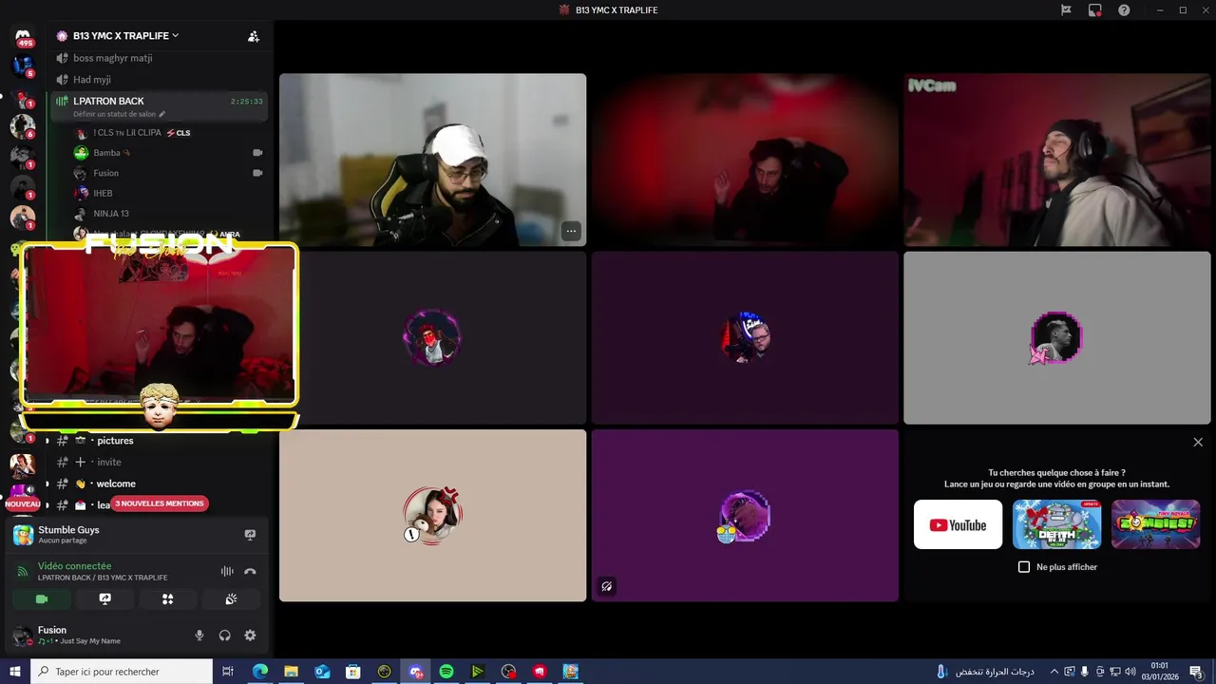
Task: Launch the Zombies activity card
Action: (1155, 524)
